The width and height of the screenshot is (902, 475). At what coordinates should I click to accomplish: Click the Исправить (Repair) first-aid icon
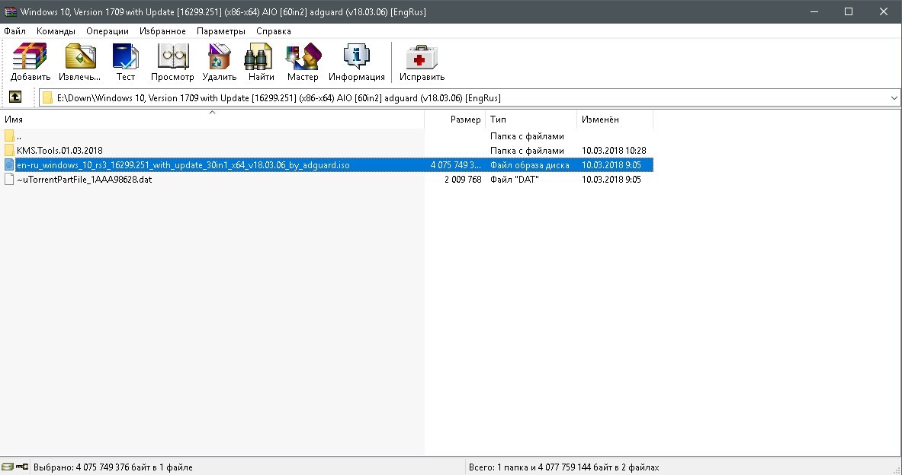pos(422,62)
